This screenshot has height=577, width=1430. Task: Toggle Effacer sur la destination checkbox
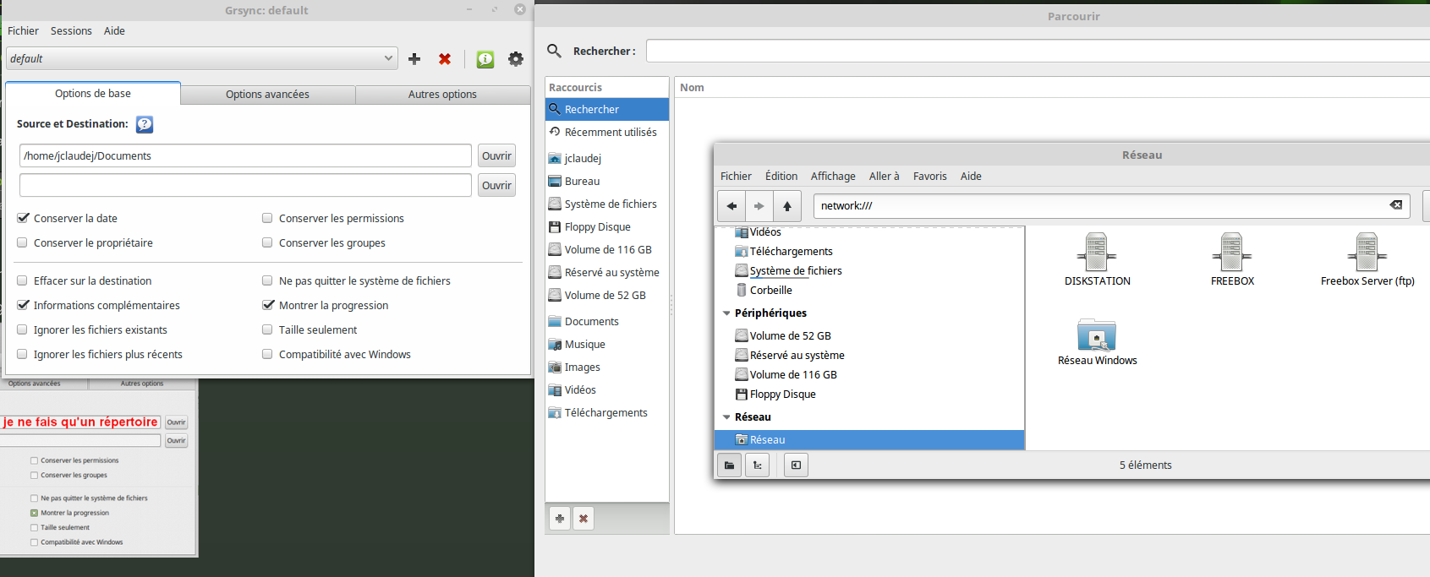click(23, 280)
